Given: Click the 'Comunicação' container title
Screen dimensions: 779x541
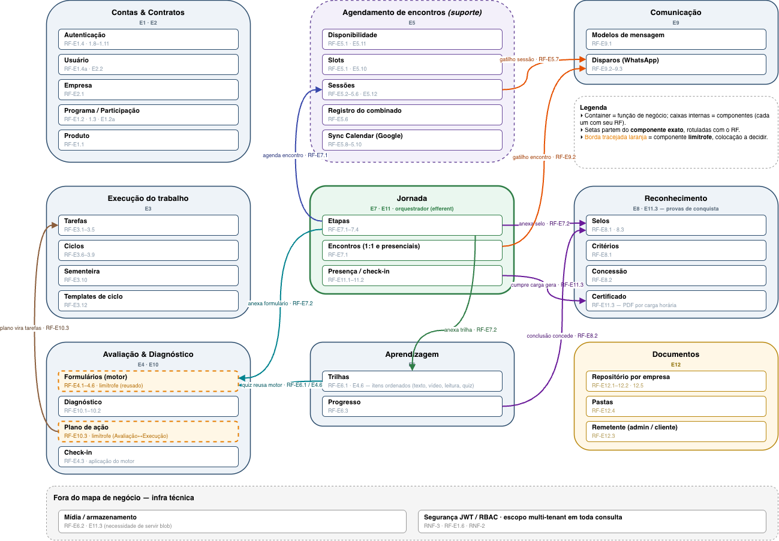Looking at the screenshot, I should click(x=676, y=13).
